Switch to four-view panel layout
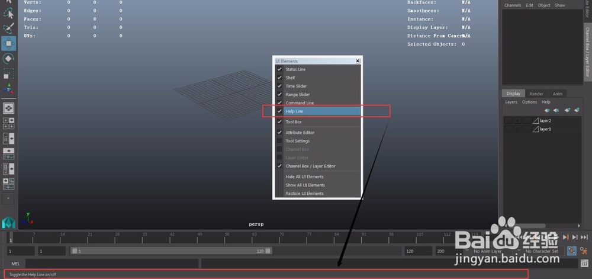Image resolution: width=592 pixels, height=279 pixels. click(9, 123)
